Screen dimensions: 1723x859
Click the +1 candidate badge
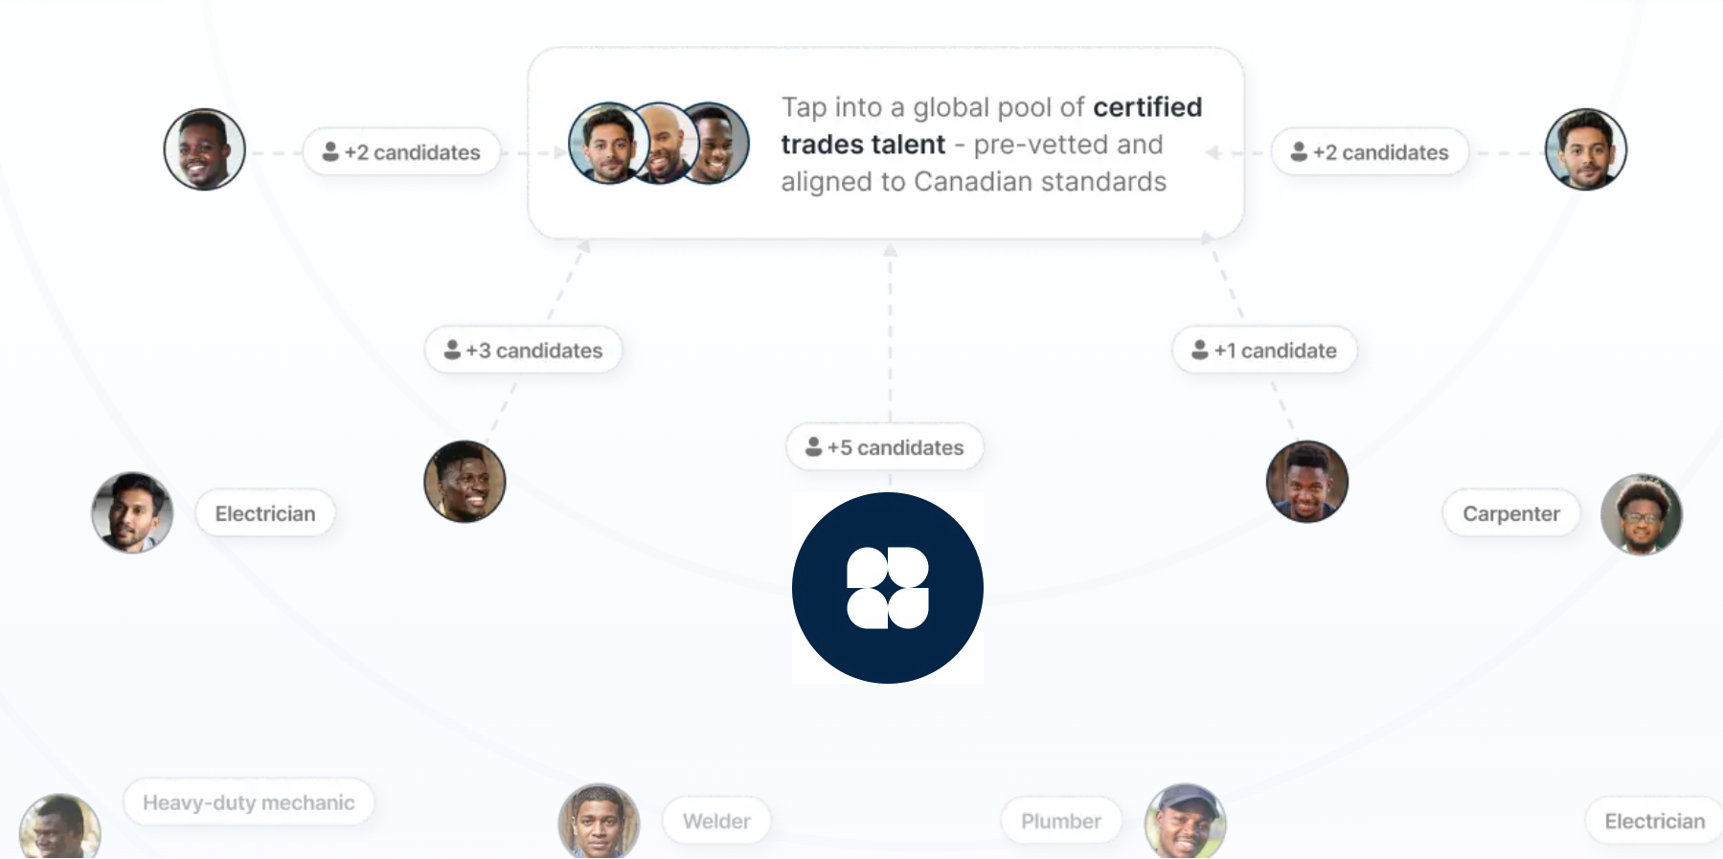pyautogui.click(x=1264, y=350)
